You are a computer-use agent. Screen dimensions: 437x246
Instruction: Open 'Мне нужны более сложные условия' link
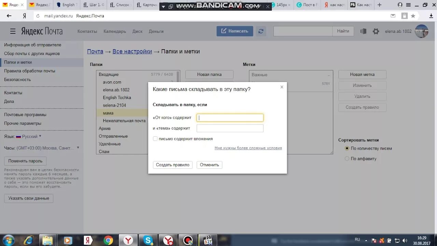(x=248, y=148)
